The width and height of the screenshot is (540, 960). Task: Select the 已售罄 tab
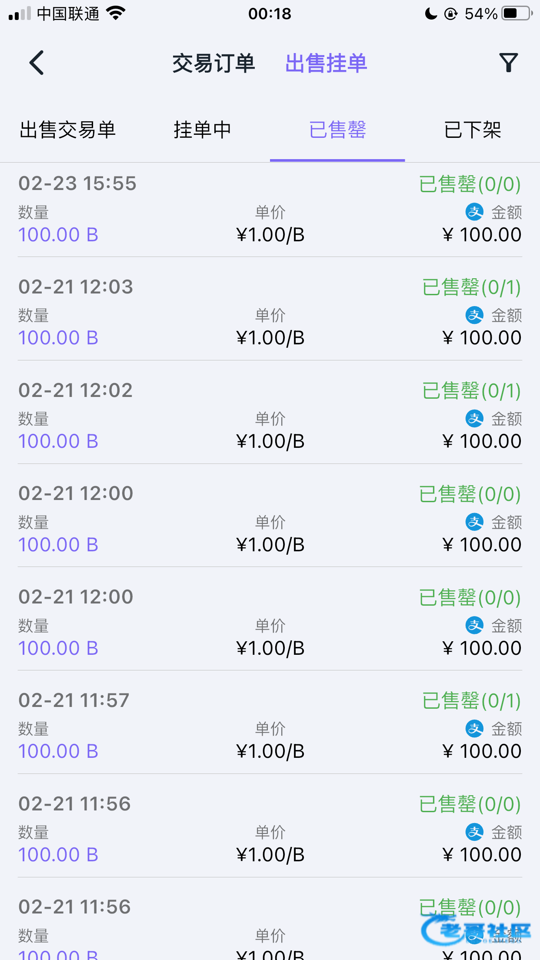[x=337, y=130]
